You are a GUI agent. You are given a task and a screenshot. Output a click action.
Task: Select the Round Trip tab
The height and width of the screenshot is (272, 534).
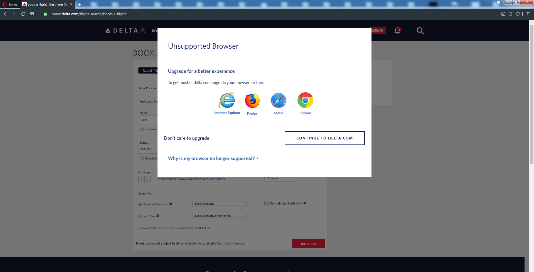pyautogui.click(x=148, y=71)
